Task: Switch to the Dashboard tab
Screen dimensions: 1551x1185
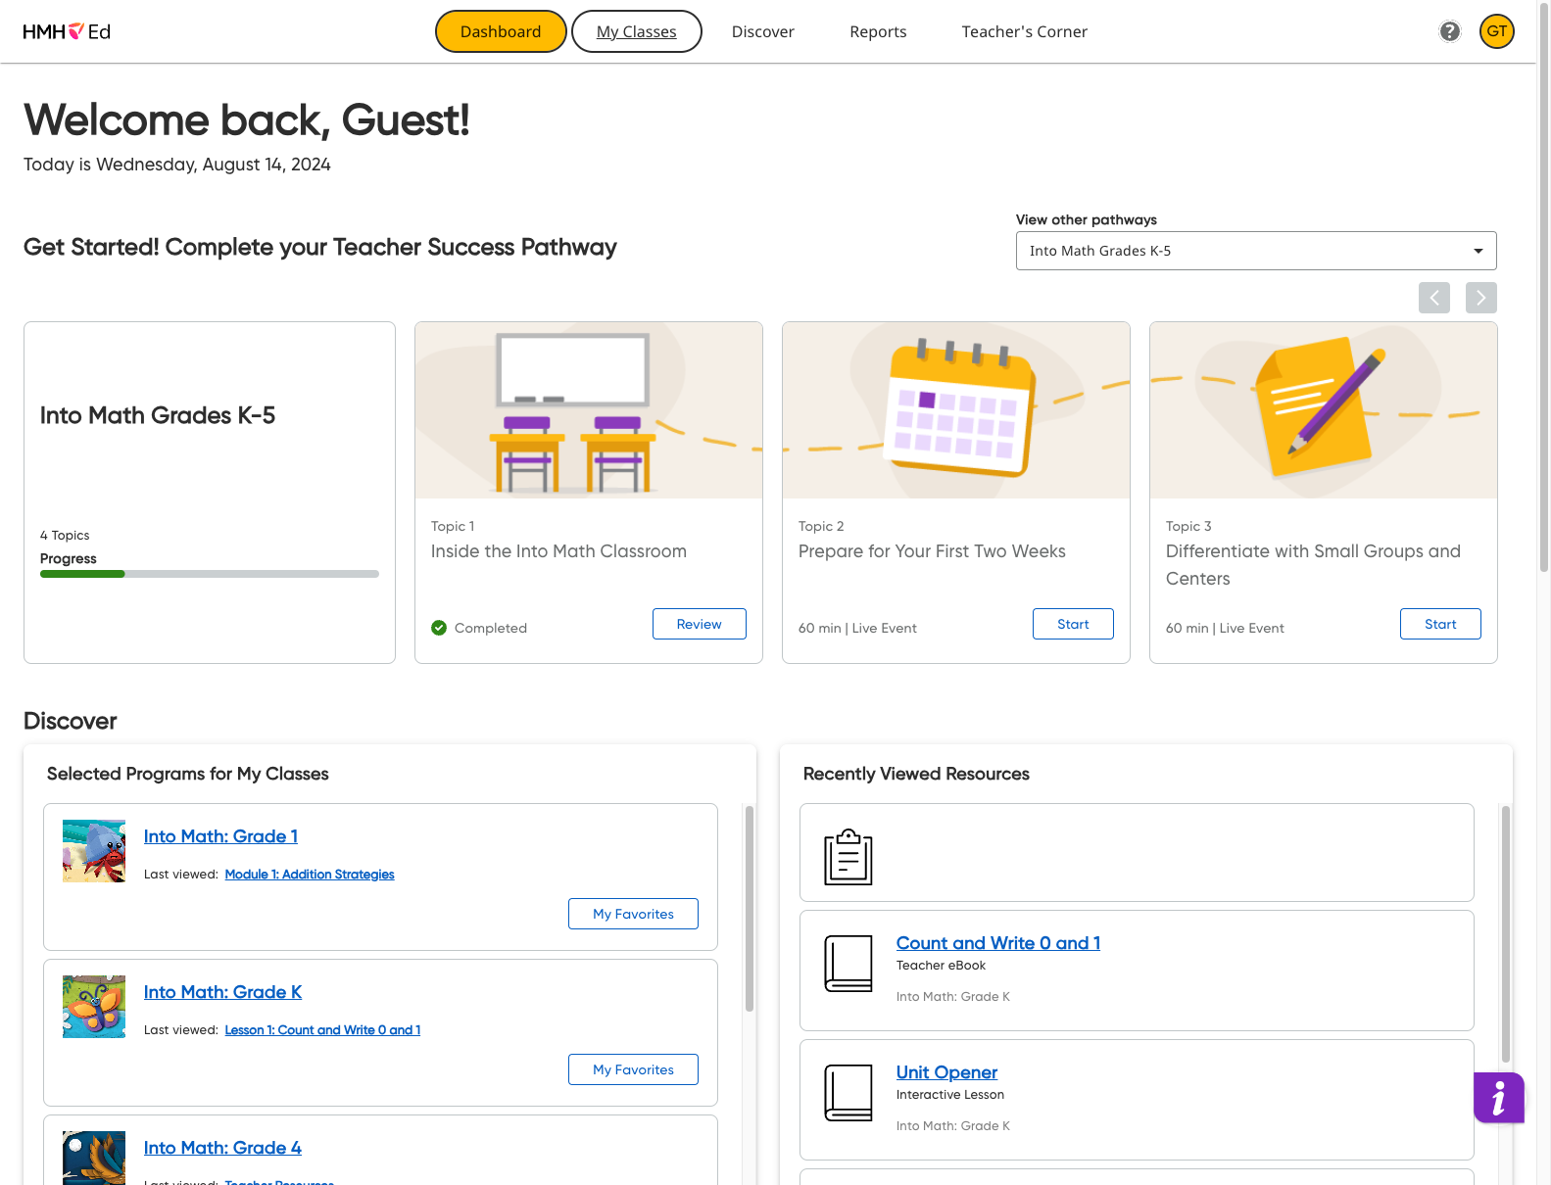Action: point(501,31)
